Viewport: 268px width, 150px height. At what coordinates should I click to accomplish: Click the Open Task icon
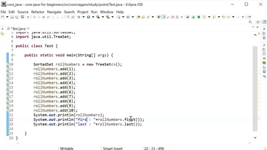(x=143, y=17)
